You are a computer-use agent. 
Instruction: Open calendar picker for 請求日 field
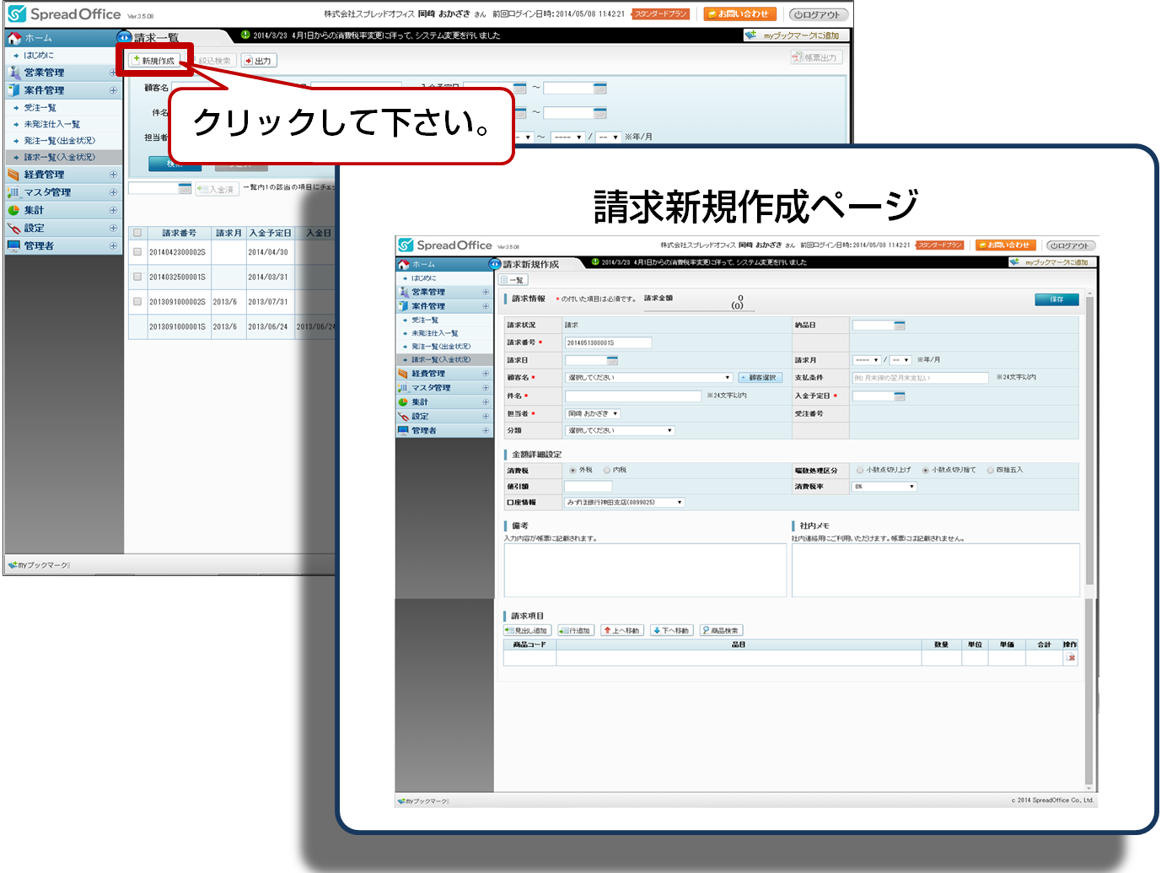pos(612,360)
